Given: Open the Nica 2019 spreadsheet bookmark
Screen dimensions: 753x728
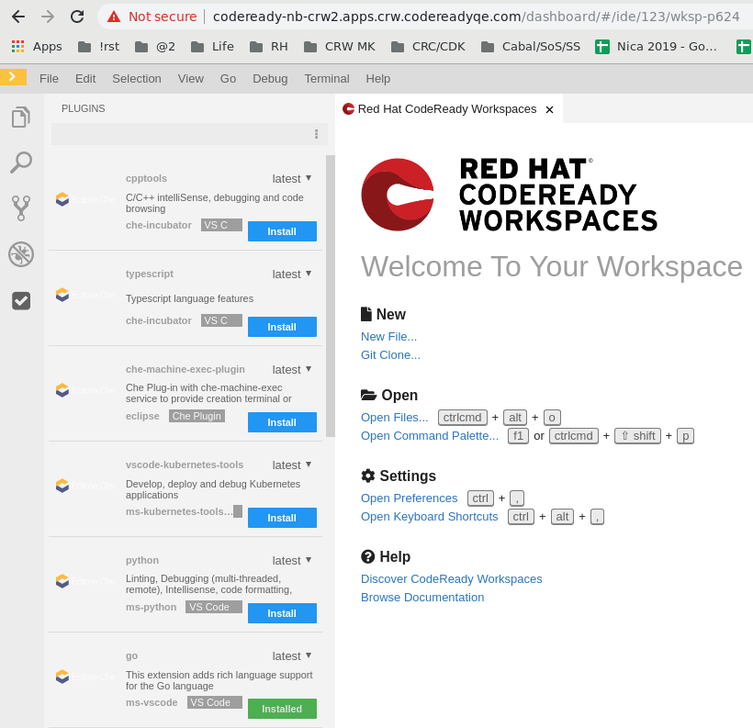Looking at the screenshot, I should 656,47.
